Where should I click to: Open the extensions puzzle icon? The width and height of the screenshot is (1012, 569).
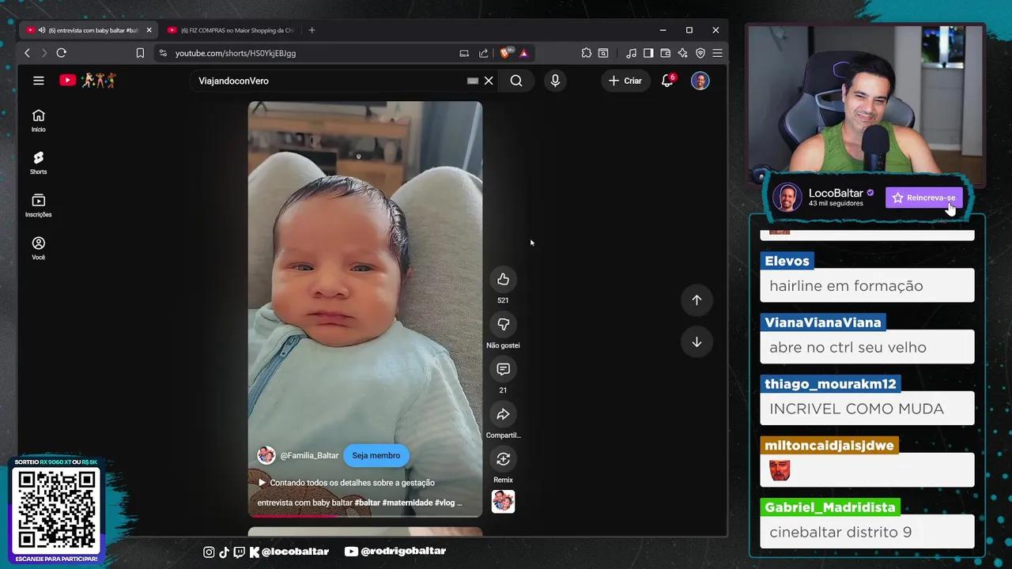pos(586,53)
